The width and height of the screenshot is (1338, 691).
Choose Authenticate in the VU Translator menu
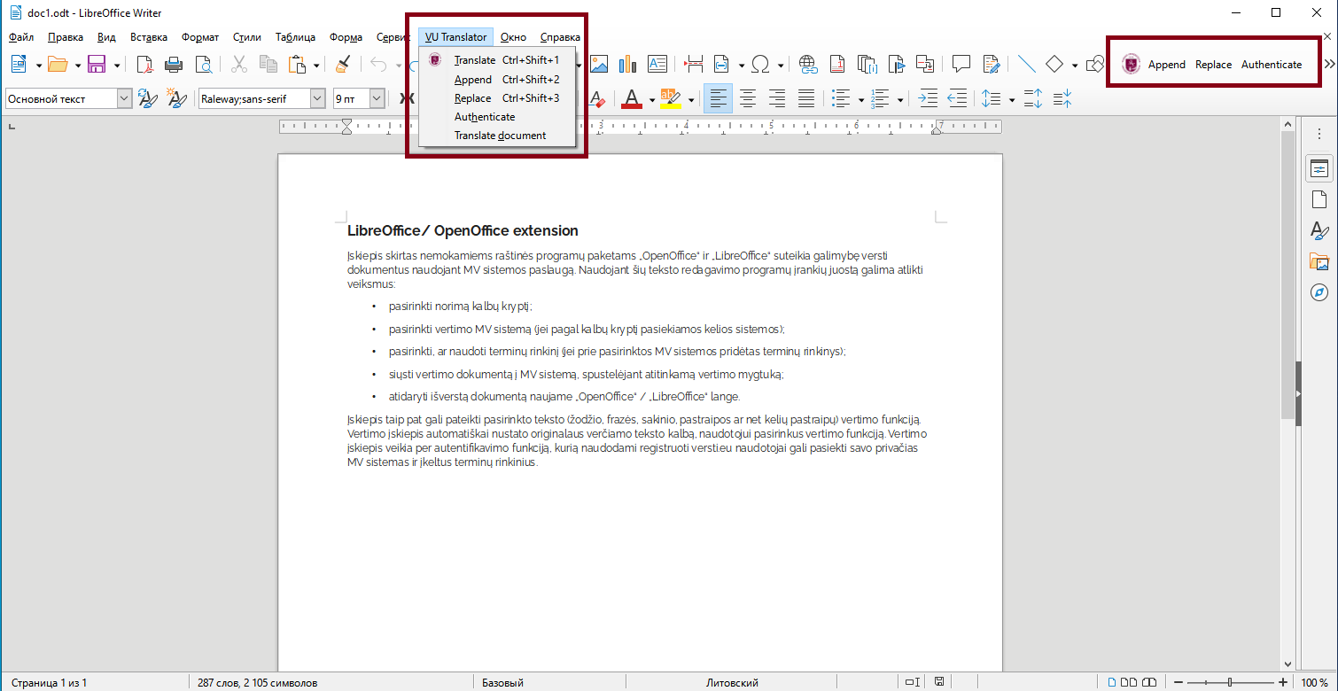pyautogui.click(x=499, y=117)
